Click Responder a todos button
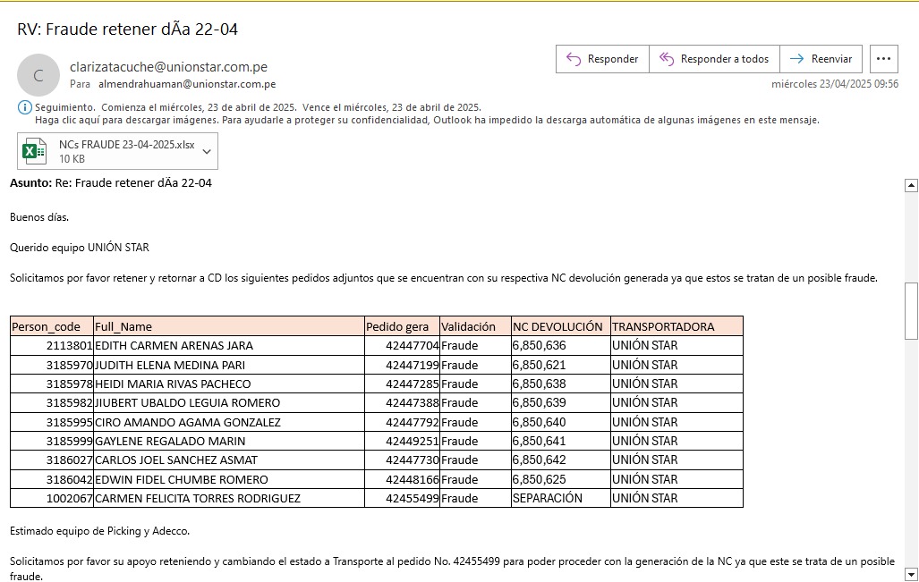The image size is (919, 582). [714, 59]
